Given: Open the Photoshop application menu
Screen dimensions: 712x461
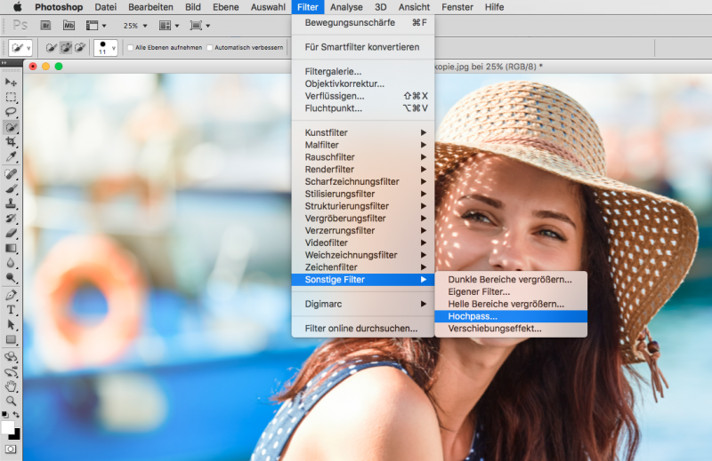Looking at the screenshot, I should click(x=59, y=7).
